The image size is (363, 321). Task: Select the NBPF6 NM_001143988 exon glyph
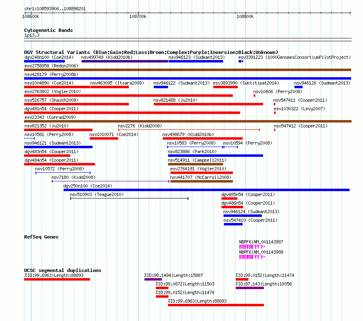(252, 257)
